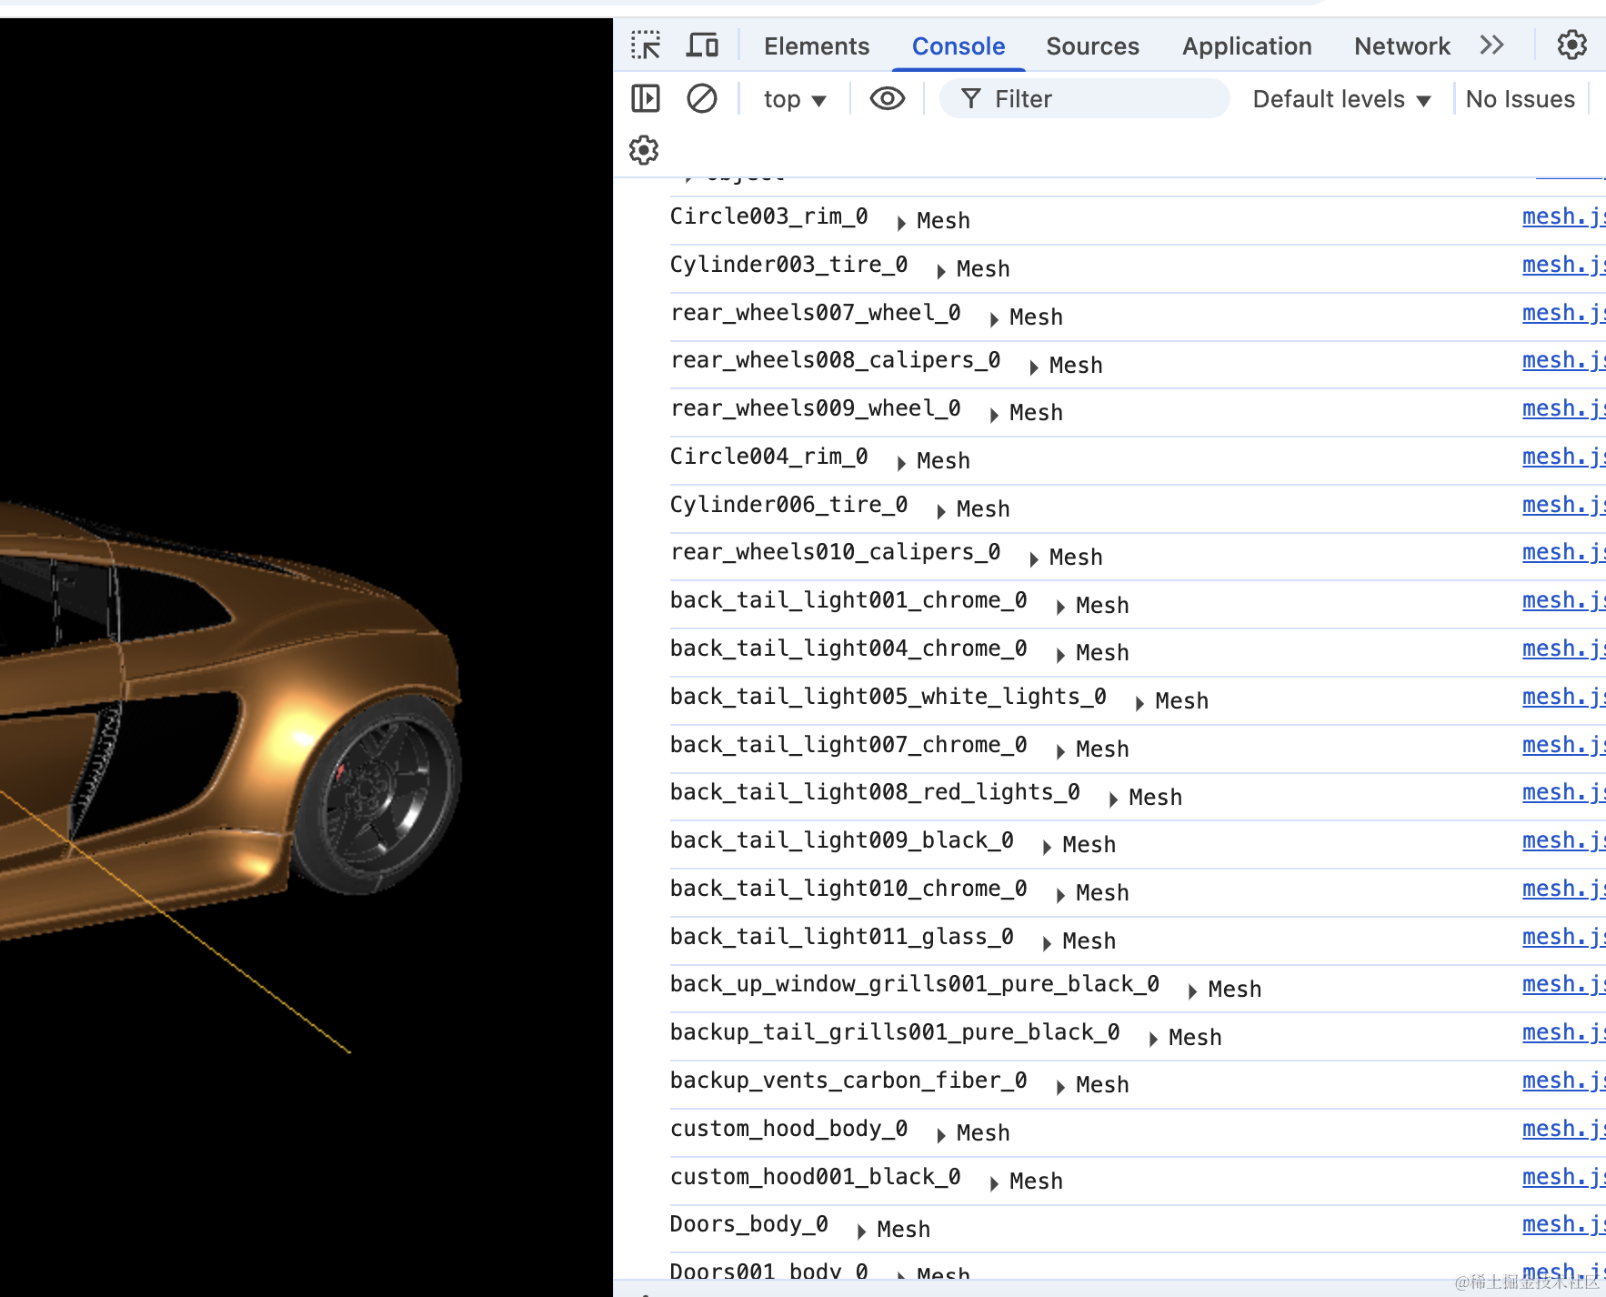Expand Mesh for Circle003_rim_0
This screenshot has height=1297, width=1606.
tap(901, 223)
